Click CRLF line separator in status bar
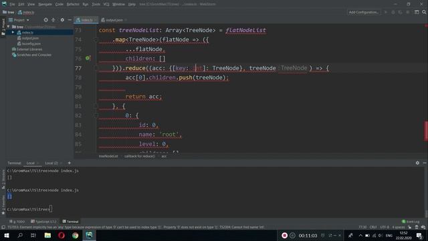Image resolution: width=428 pixels, height=241 pixels. pyautogui.click(x=373, y=227)
